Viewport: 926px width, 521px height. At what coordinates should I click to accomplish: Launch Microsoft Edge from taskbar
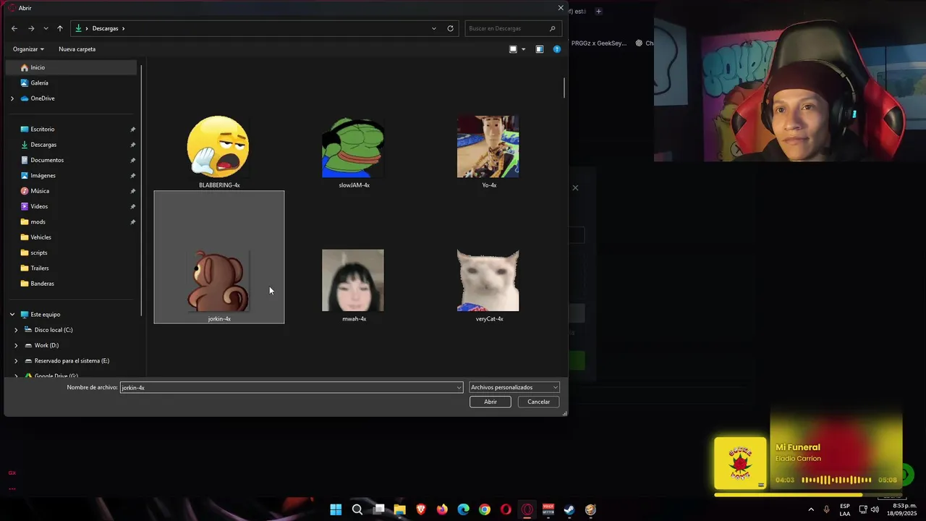(x=463, y=509)
